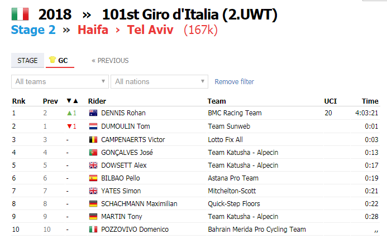The image size is (387, 239).
Task: Click the yellow jersey icon on the GC tab
Action: tap(52, 60)
